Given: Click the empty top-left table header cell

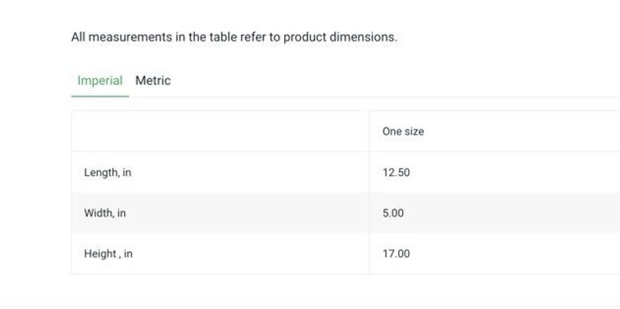Looking at the screenshot, I should [x=220, y=132].
